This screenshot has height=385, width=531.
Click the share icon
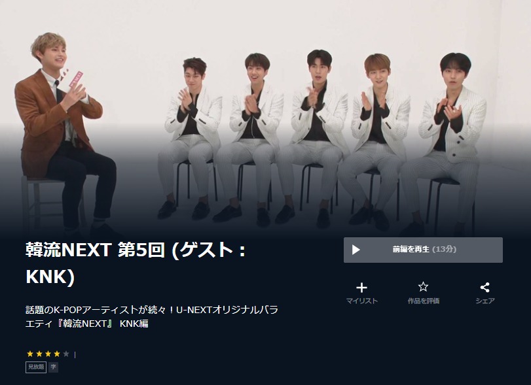485,288
